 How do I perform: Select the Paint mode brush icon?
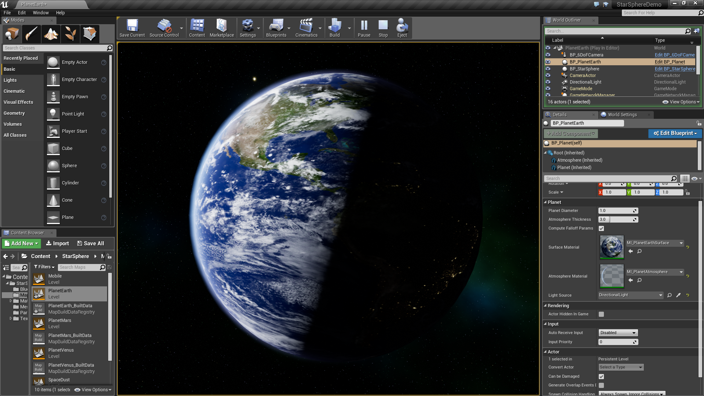[x=31, y=34]
